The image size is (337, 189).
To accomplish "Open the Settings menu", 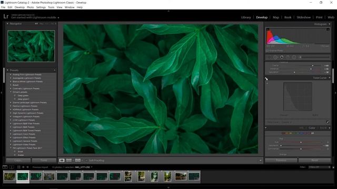I will 41,7.
